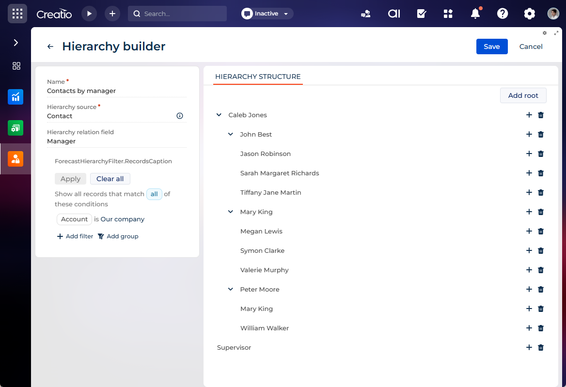
Task: Go back using the arrow beside Hierarchy builder
Action: 50,46
